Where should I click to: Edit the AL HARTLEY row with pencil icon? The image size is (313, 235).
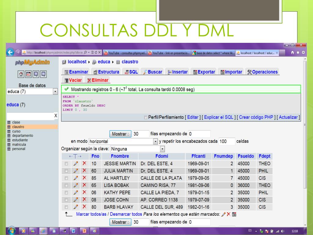pos(75,178)
